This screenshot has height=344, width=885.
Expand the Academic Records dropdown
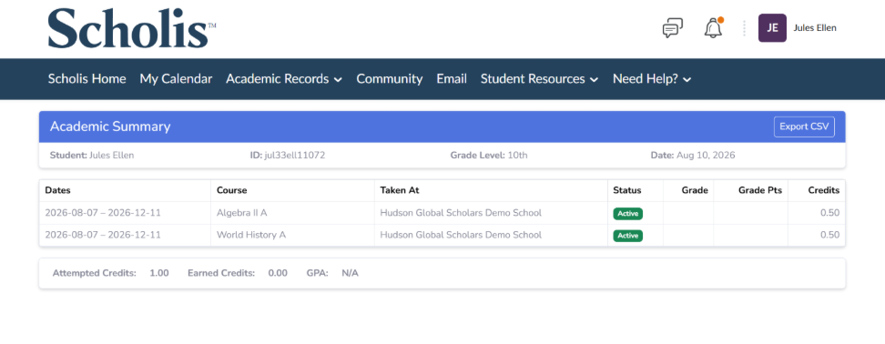284,79
